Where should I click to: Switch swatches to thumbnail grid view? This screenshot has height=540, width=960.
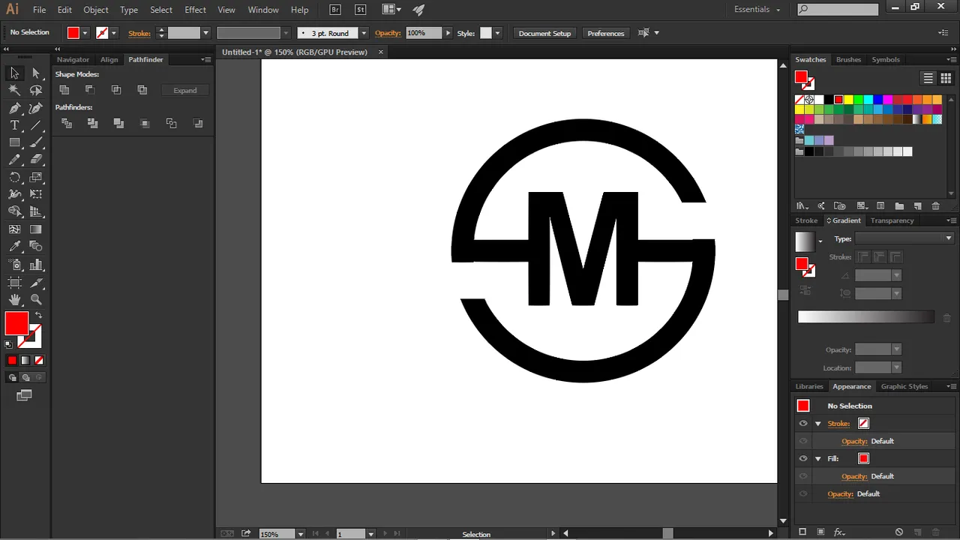pos(946,78)
